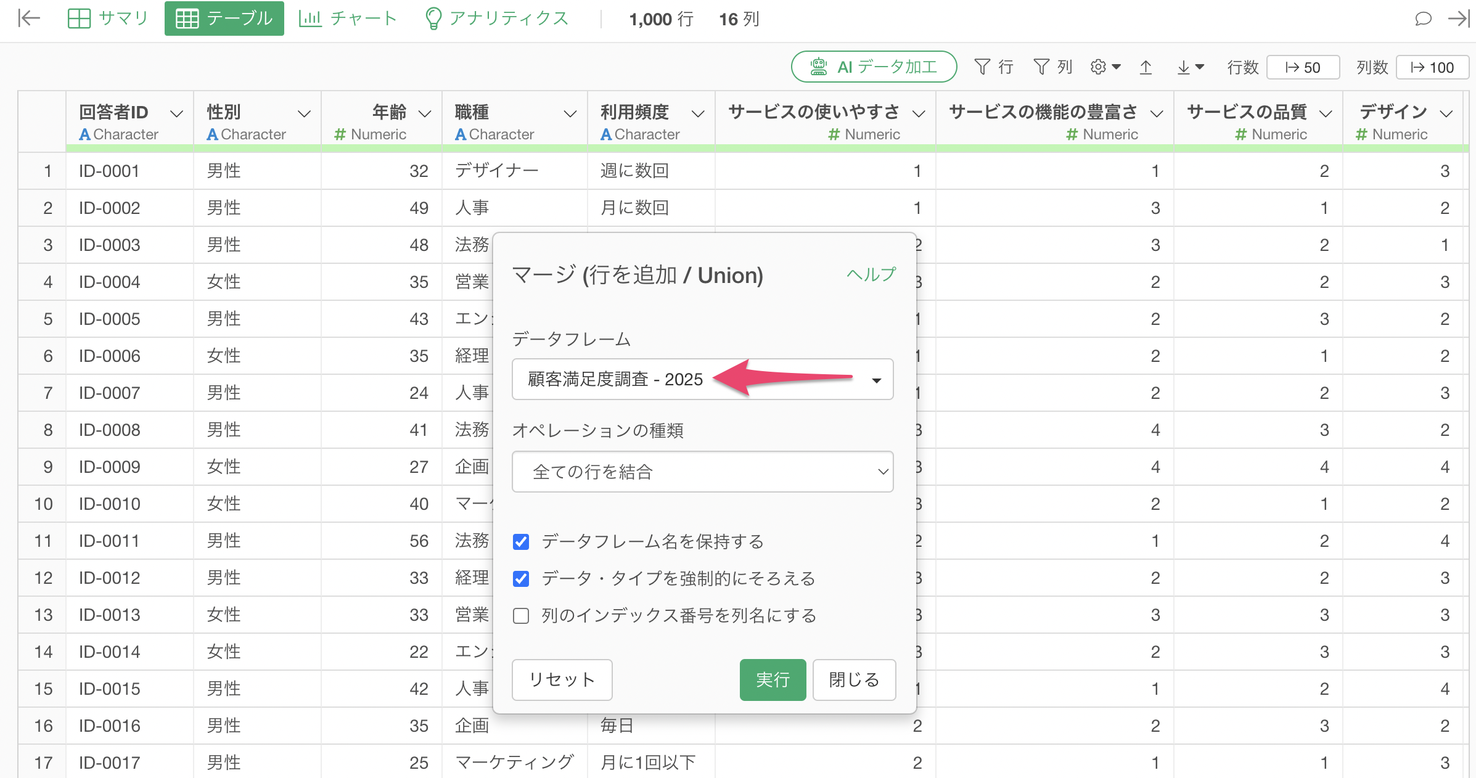The height and width of the screenshot is (778, 1476).
Task: Open the ヘルプ link
Action: pos(871,274)
